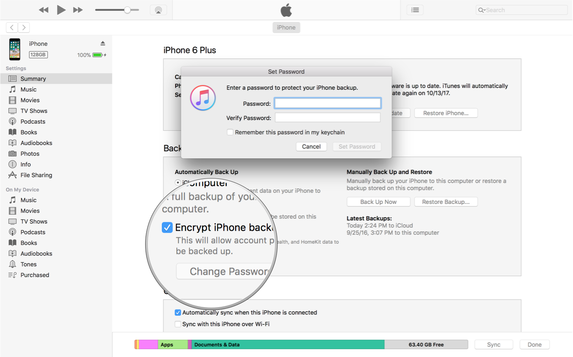Click Cancel in Set Password dialog
The height and width of the screenshot is (357, 573).
[311, 146]
